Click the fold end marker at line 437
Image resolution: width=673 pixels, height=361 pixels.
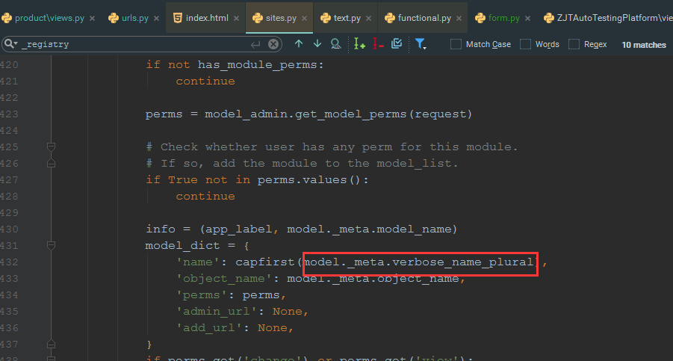(x=51, y=345)
